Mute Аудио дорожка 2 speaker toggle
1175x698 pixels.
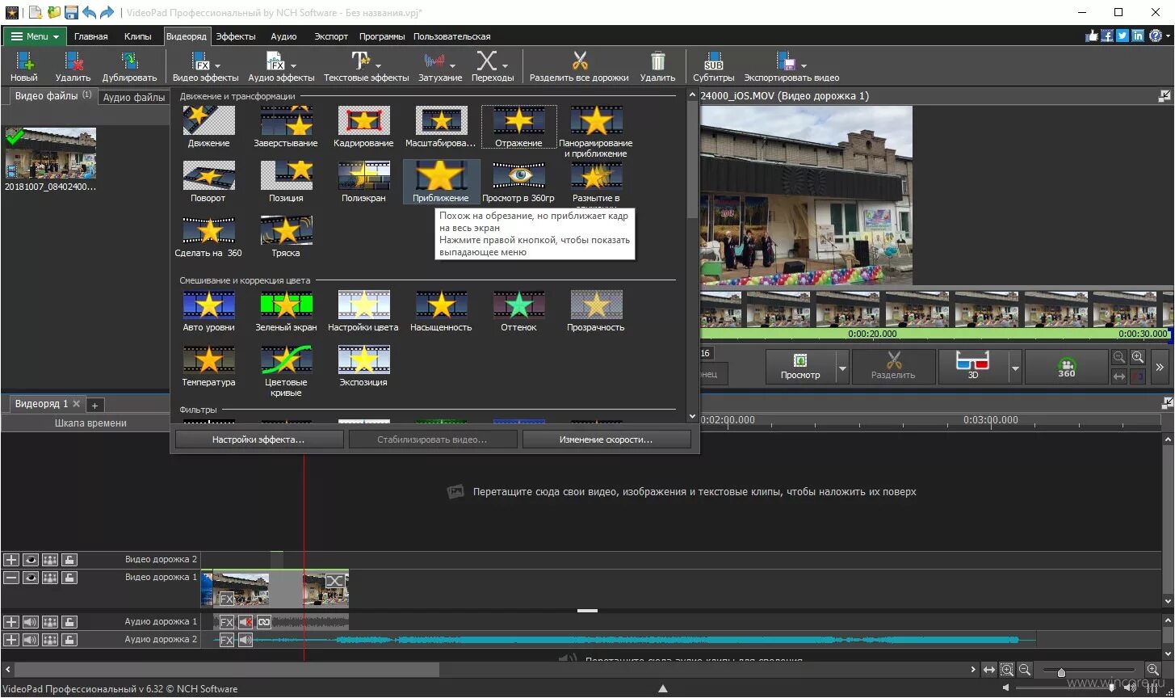[x=31, y=640]
